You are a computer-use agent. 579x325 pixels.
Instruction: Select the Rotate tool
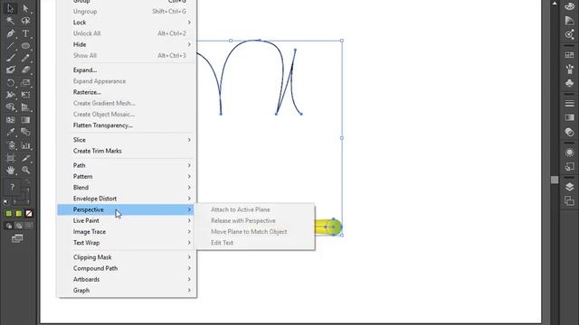10,82
